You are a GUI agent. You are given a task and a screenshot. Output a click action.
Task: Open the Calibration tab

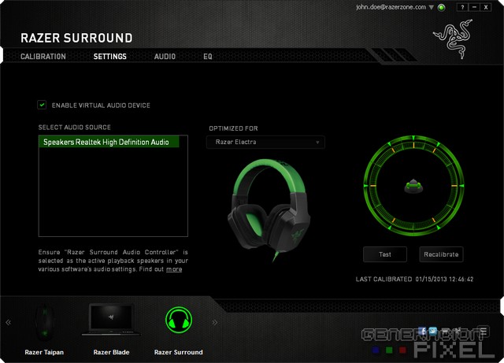coord(43,57)
